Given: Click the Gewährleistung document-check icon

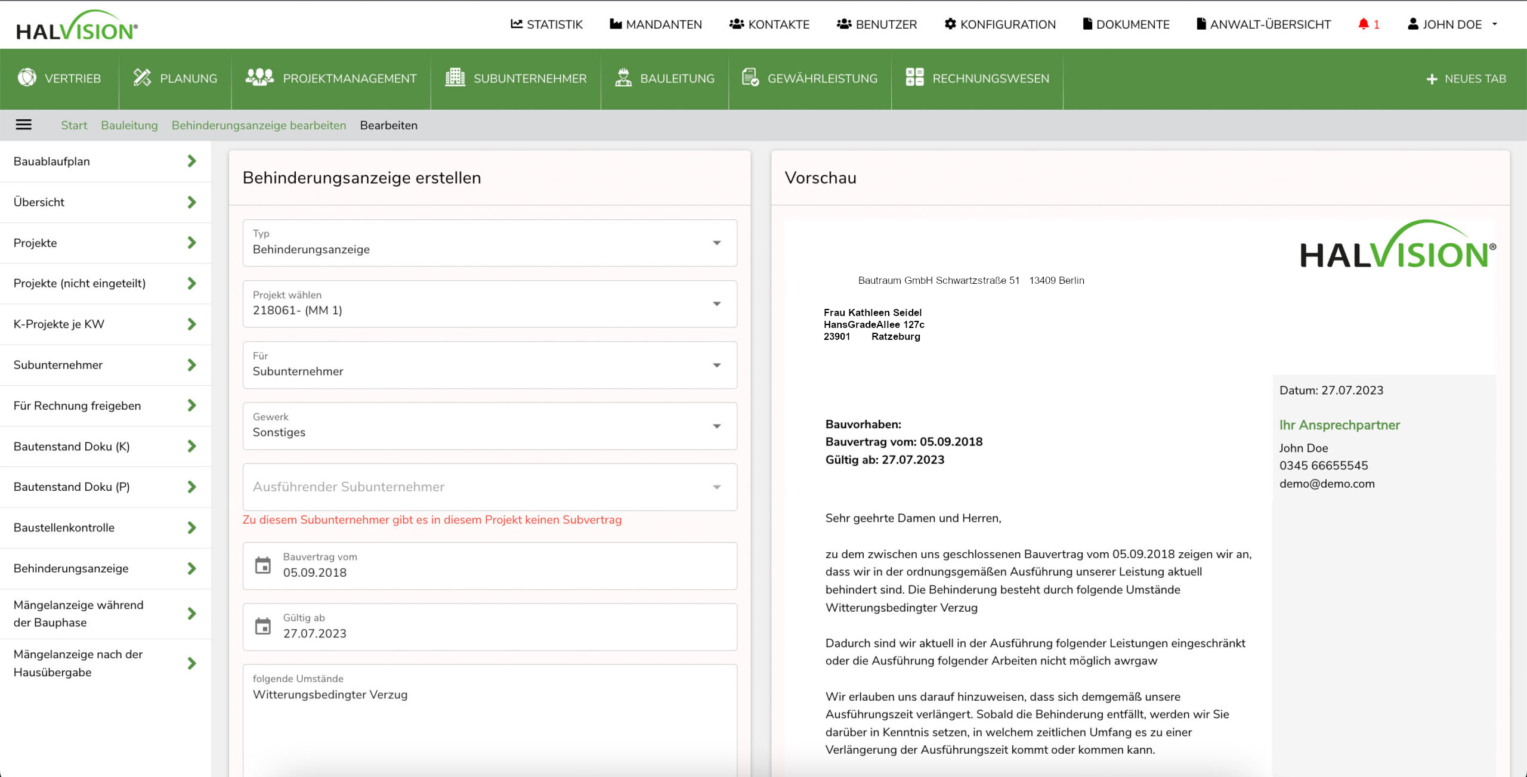Looking at the screenshot, I should (x=750, y=78).
